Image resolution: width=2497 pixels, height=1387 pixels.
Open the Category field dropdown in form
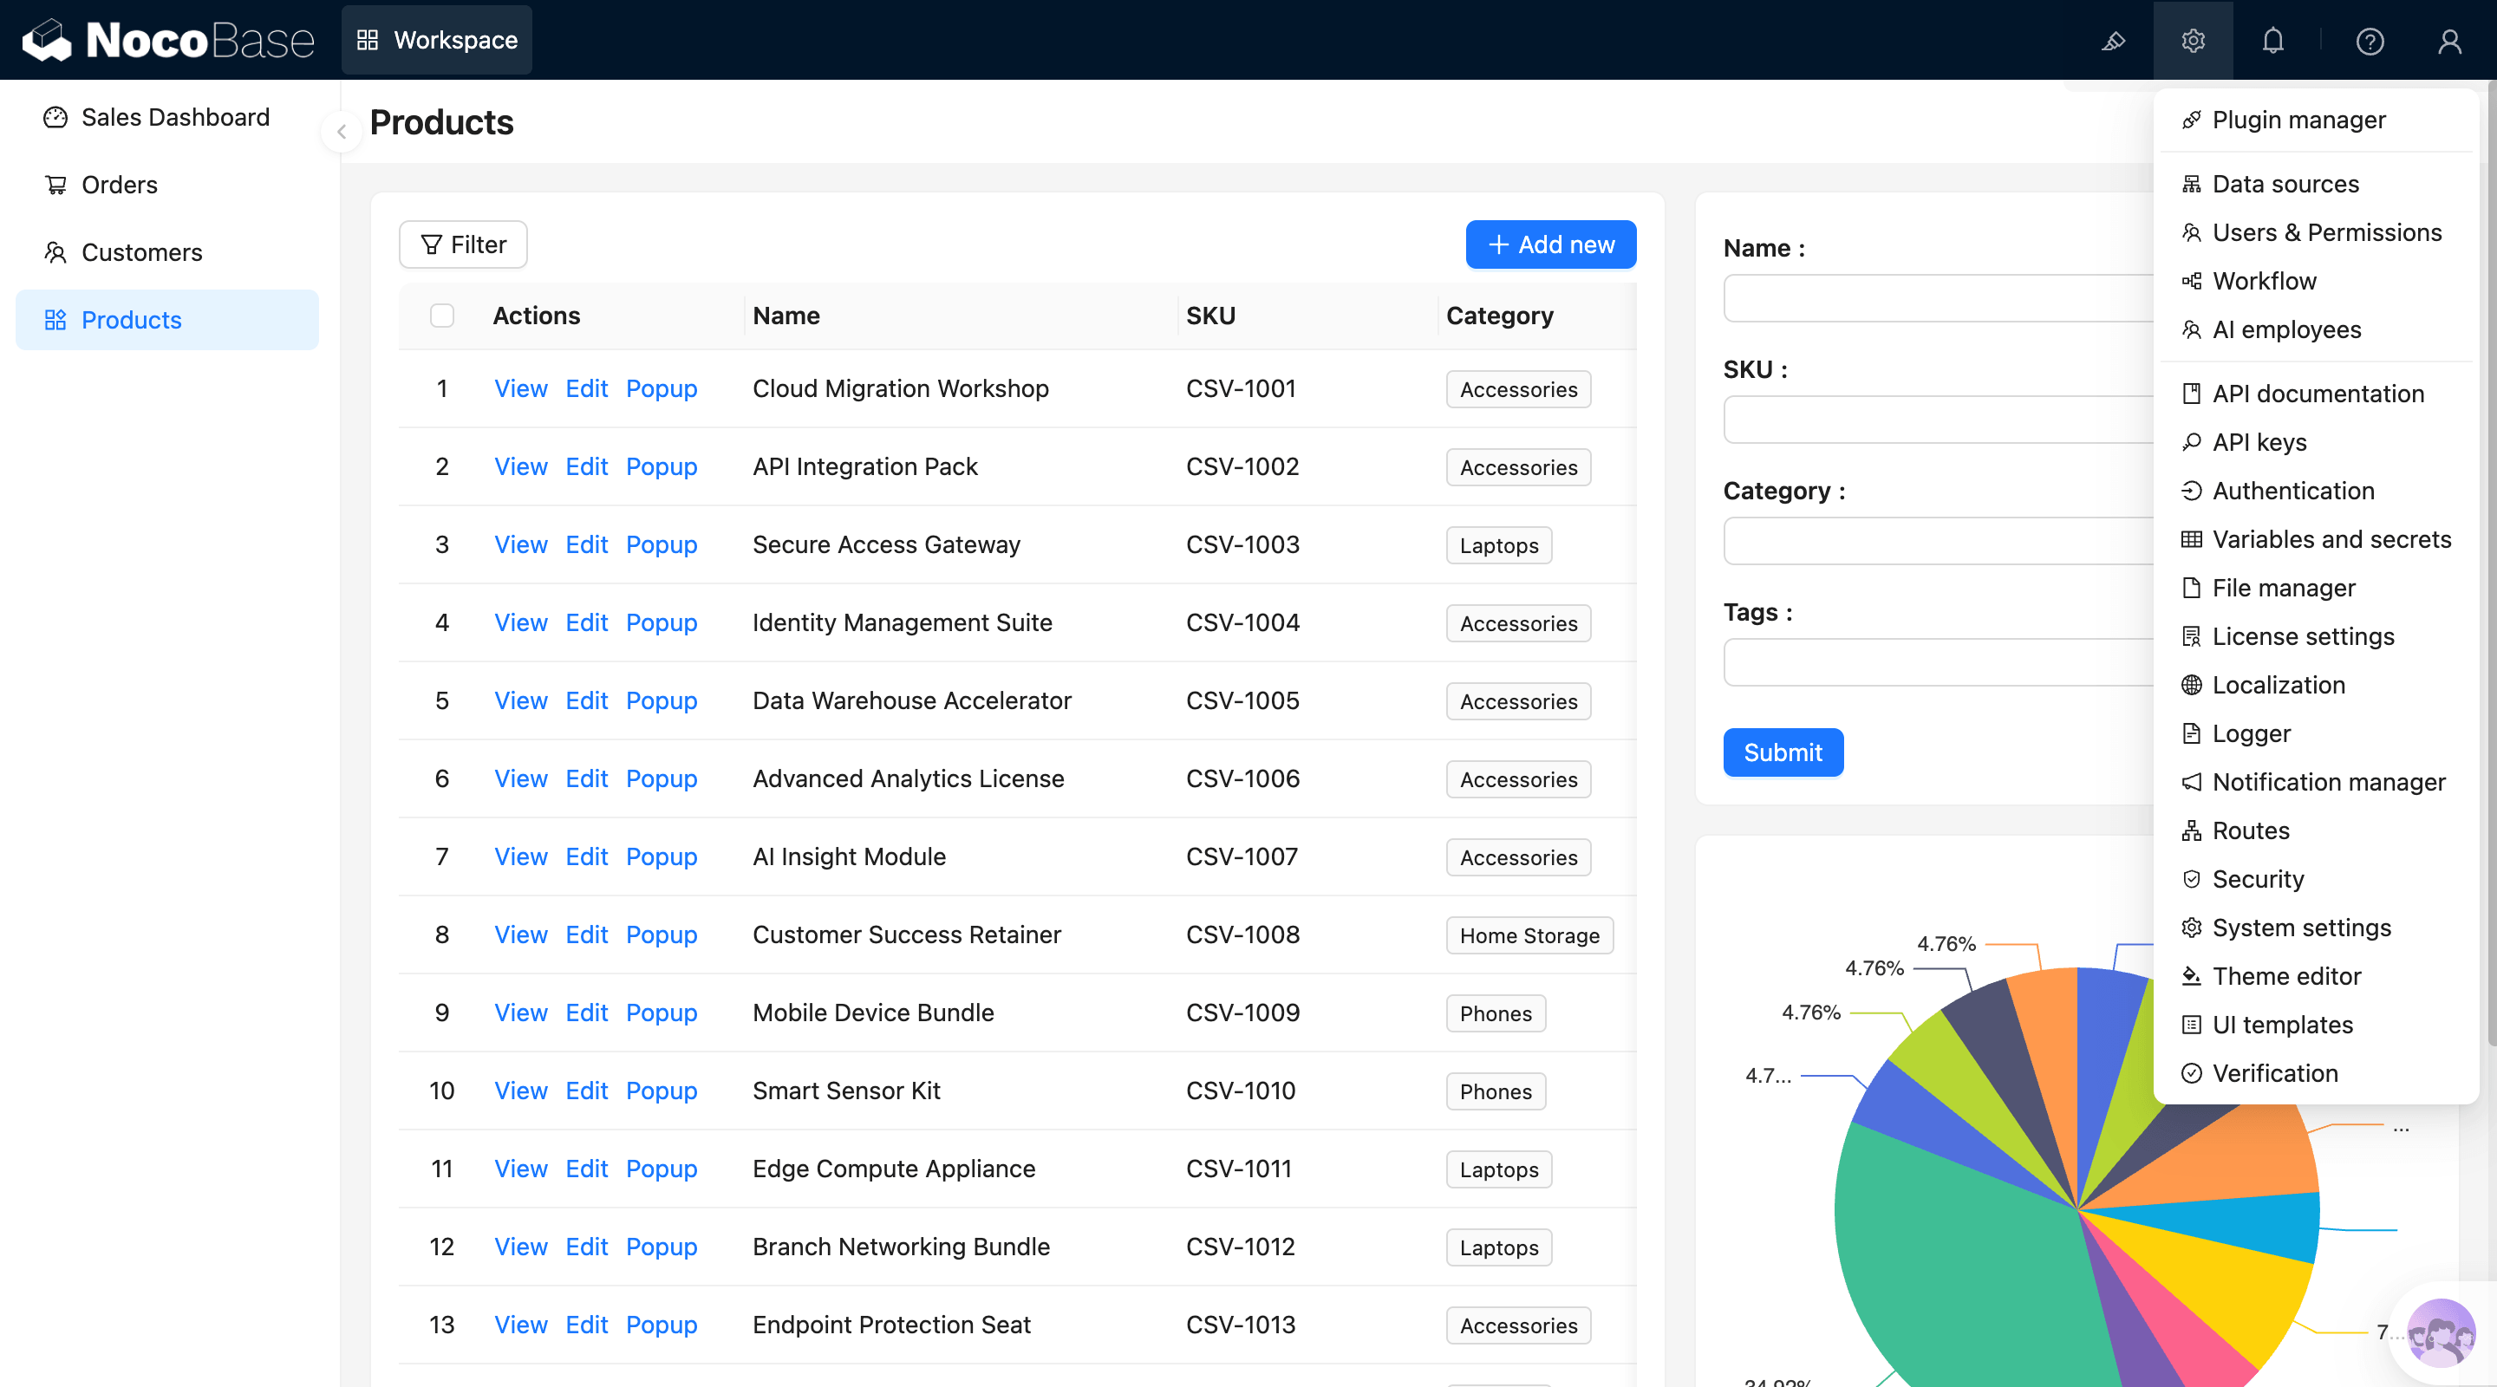click(1937, 541)
